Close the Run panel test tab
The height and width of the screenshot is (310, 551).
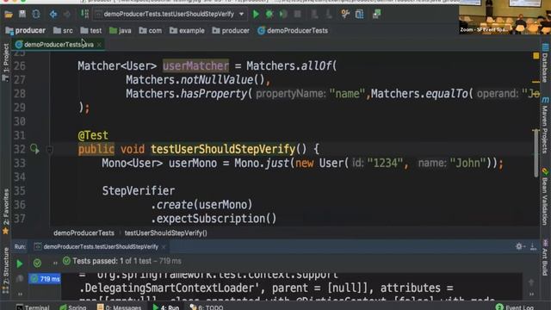164,247
